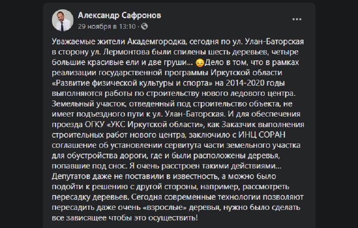This screenshot has width=358, height=228.
Task: Open Александр Сафронов's profile picture
Action: 62,20
